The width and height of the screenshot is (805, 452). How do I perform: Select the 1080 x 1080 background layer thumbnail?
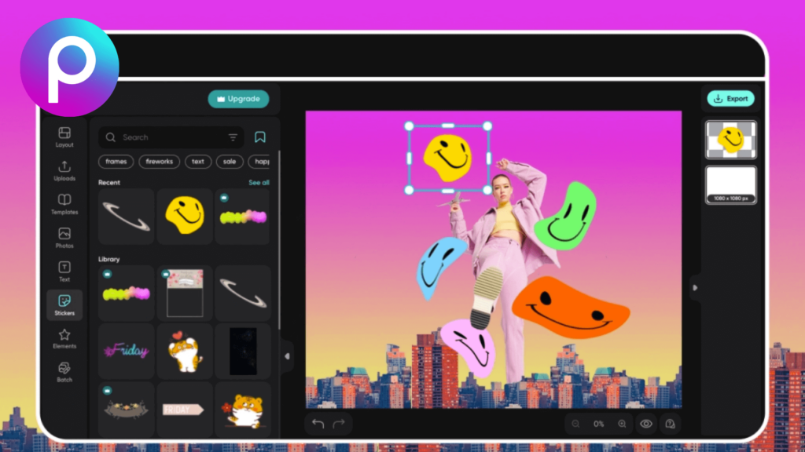click(730, 184)
